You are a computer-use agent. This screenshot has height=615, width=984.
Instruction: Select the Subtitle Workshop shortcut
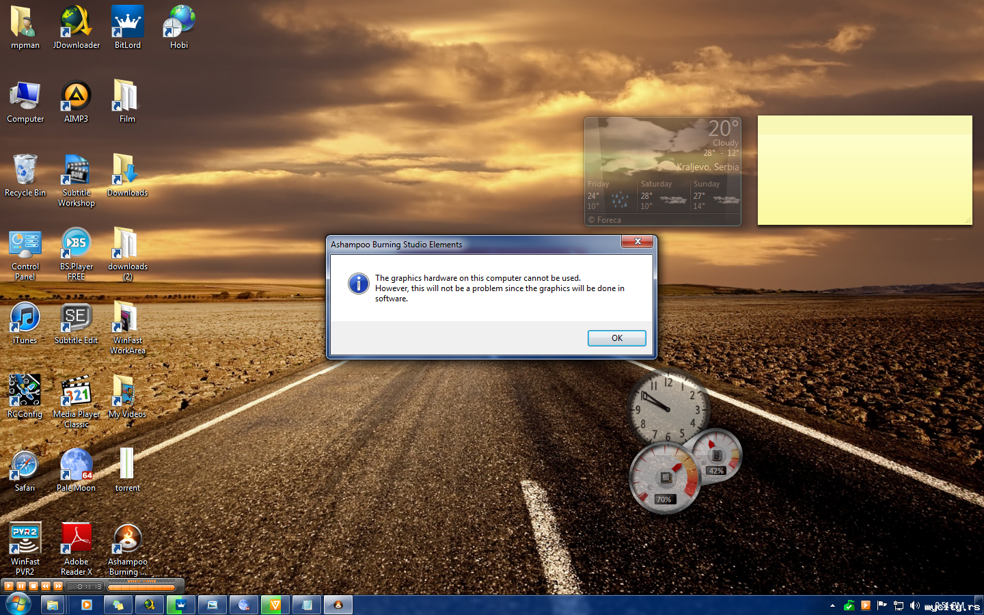click(77, 180)
